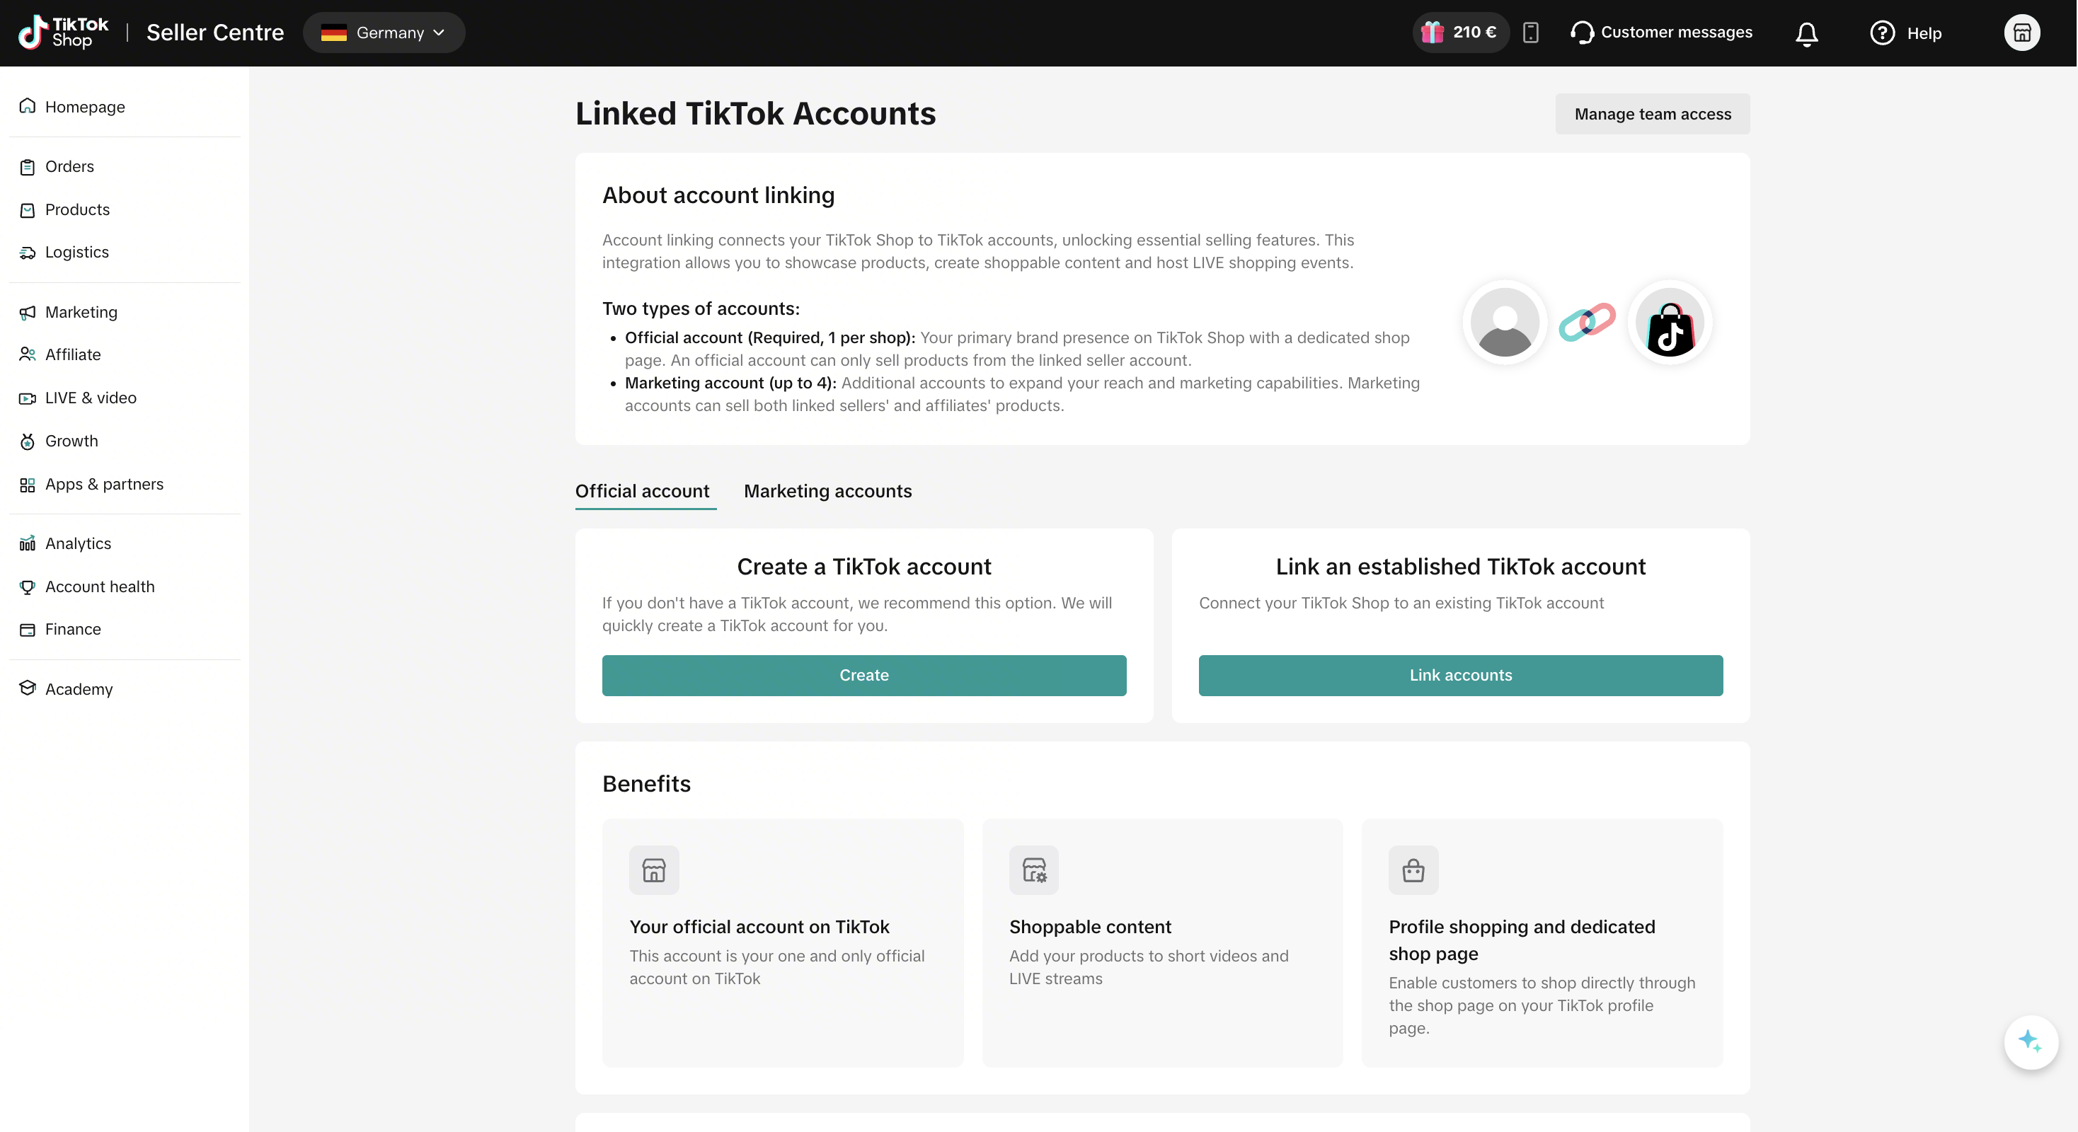The width and height of the screenshot is (2078, 1132).
Task: Open the Germany country dropdown
Action: [384, 33]
